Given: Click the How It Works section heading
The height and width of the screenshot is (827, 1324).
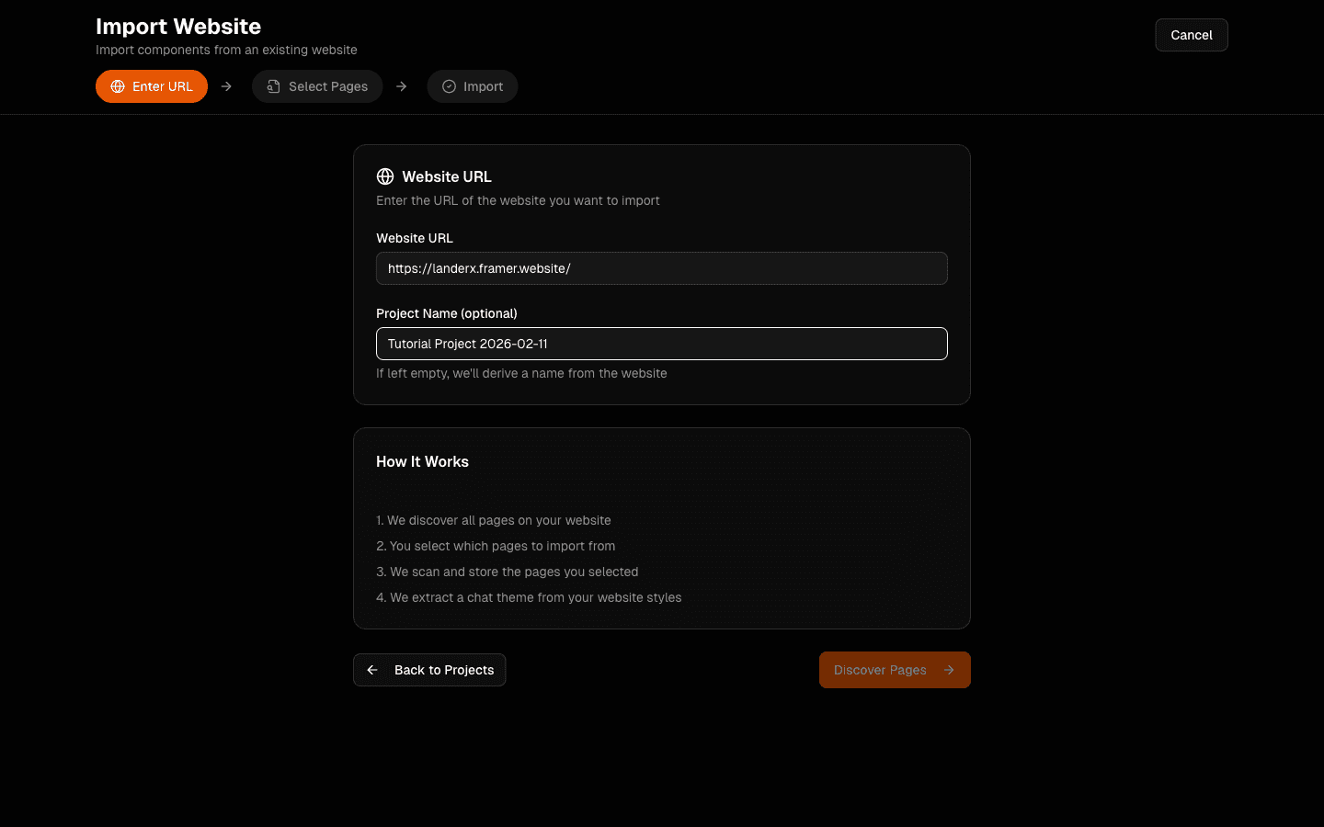Looking at the screenshot, I should point(422,461).
